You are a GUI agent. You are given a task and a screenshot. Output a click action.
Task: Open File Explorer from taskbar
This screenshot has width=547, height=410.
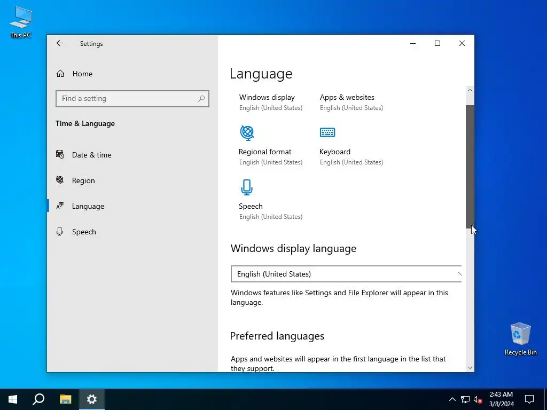[x=65, y=399]
